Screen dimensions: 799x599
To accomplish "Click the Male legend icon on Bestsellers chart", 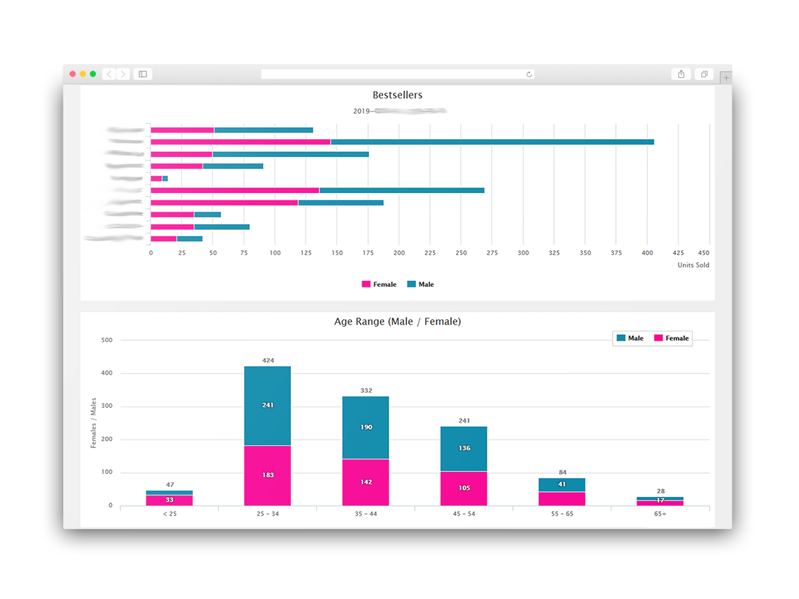I will pyautogui.click(x=411, y=284).
